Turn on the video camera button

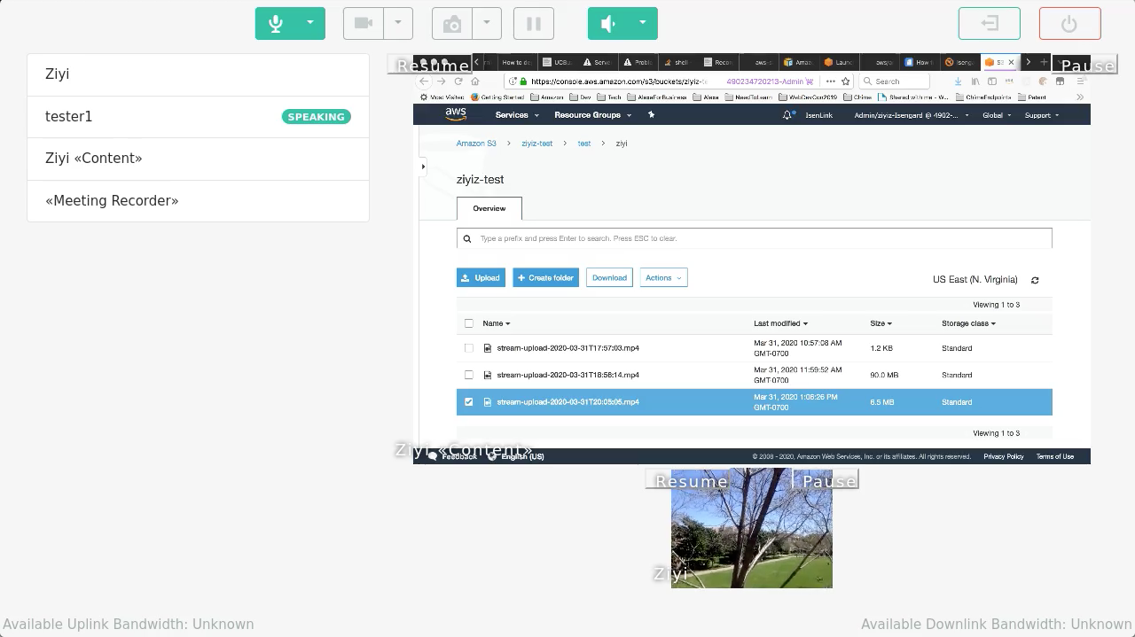click(x=364, y=24)
